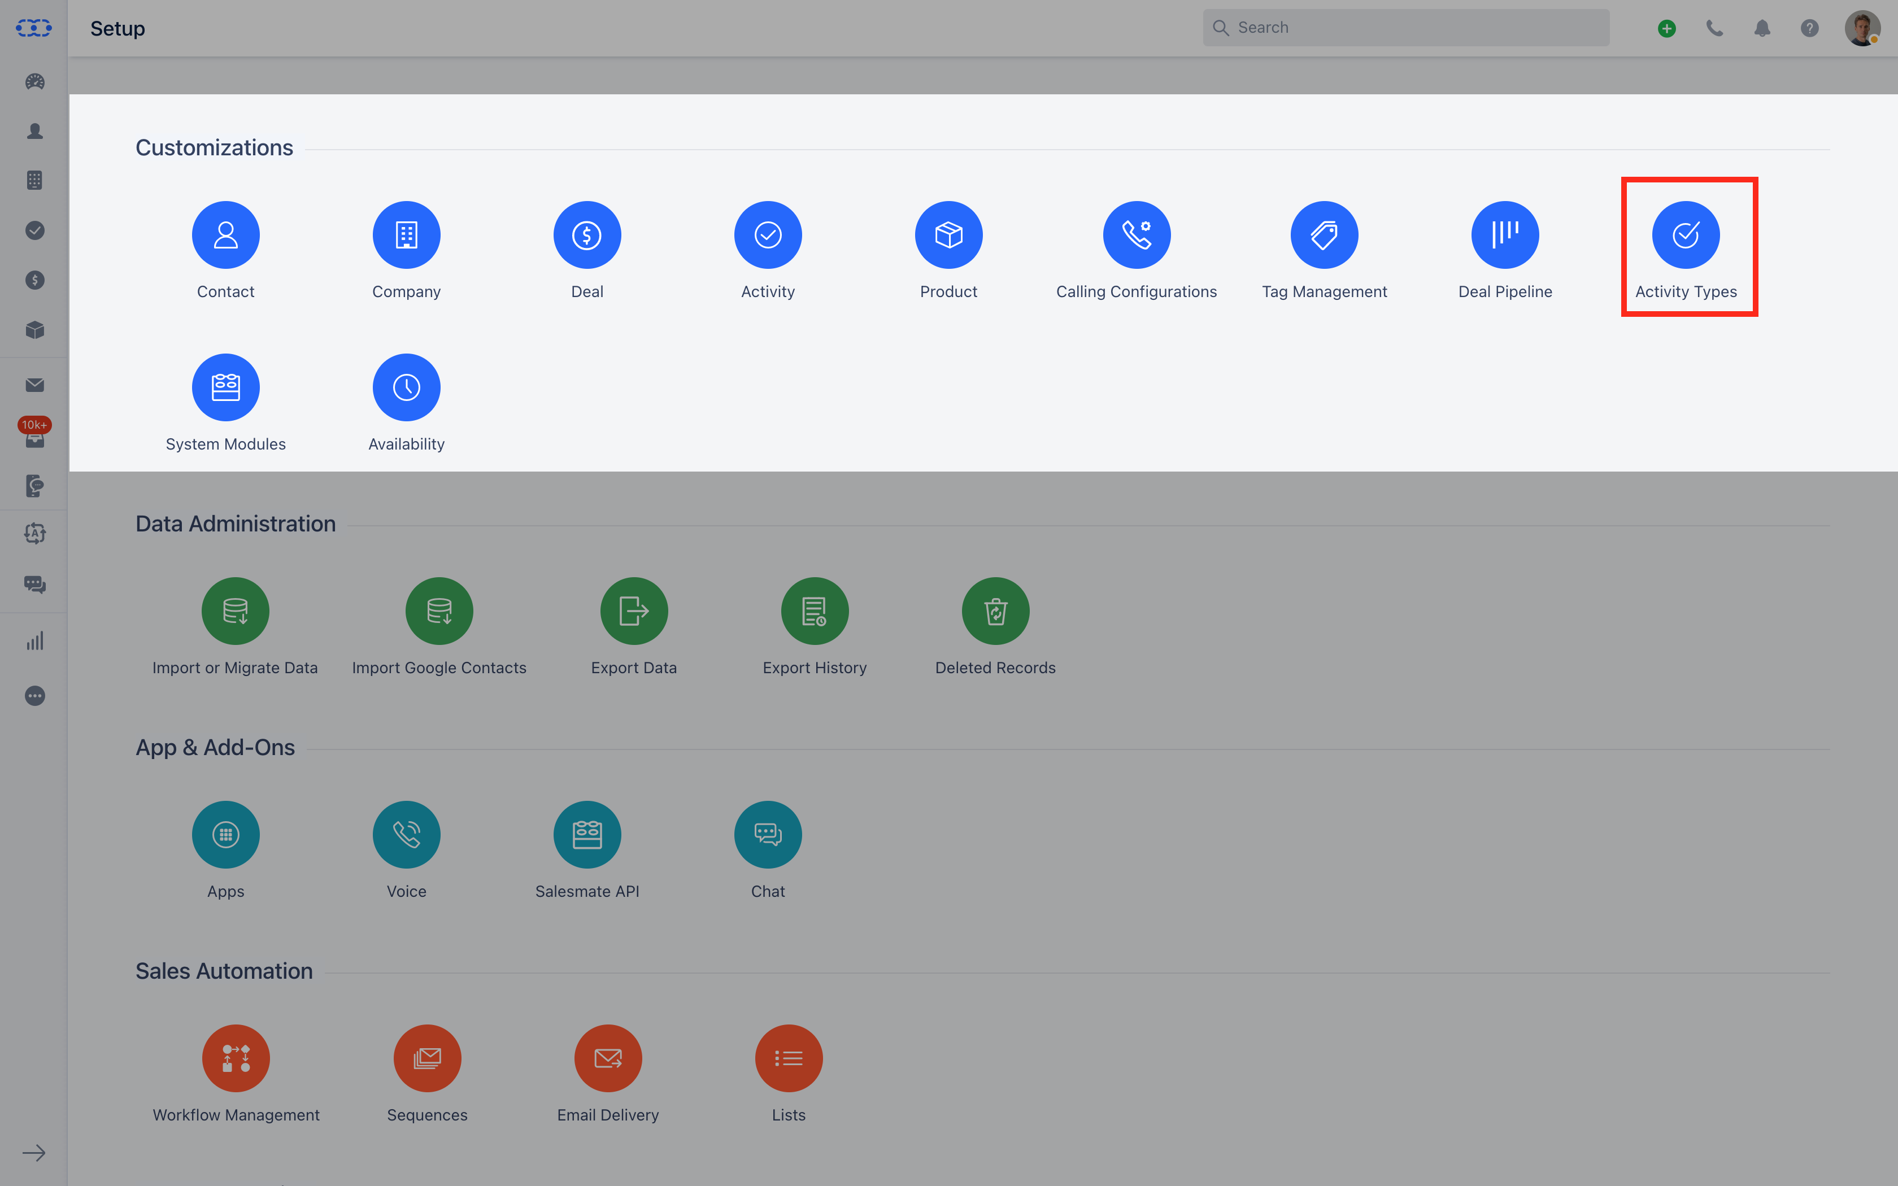Go to Deals in sidebar
This screenshot has height=1186, width=1898.
[x=34, y=280]
